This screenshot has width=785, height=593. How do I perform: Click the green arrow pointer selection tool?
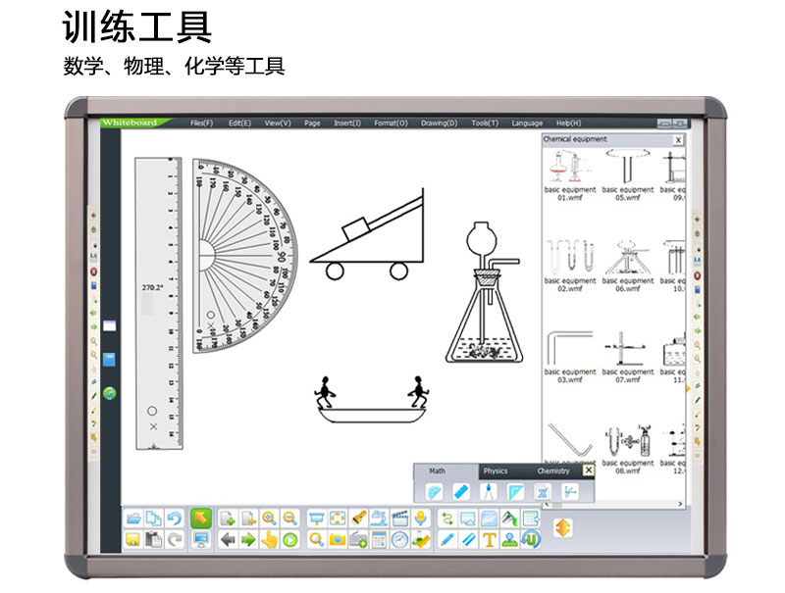point(200,518)
